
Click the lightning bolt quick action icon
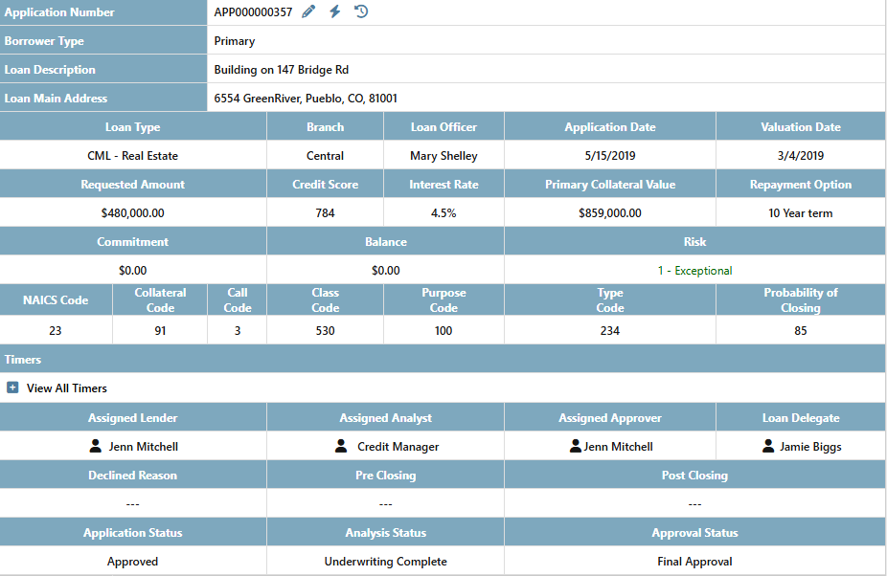(334, 11)
